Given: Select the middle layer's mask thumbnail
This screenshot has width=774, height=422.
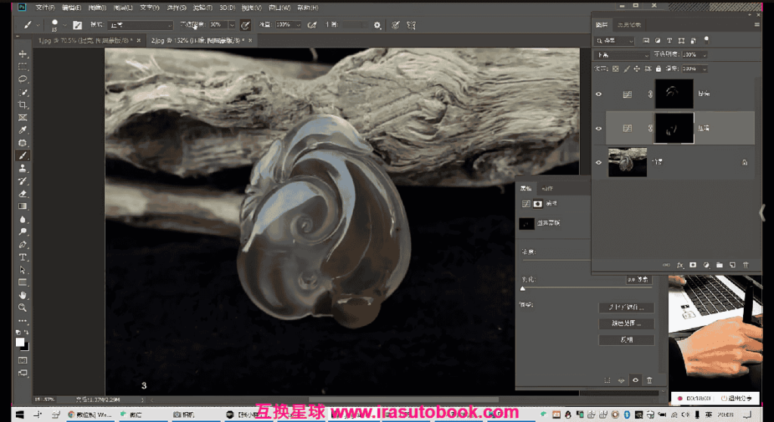Looking at the screenshot, I should click(x=673, y=128).
